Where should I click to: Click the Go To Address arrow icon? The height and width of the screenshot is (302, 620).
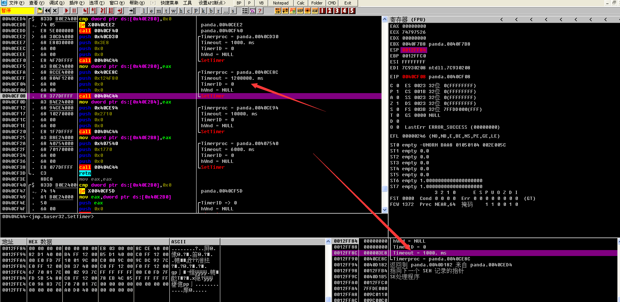(x=132, y=10)
